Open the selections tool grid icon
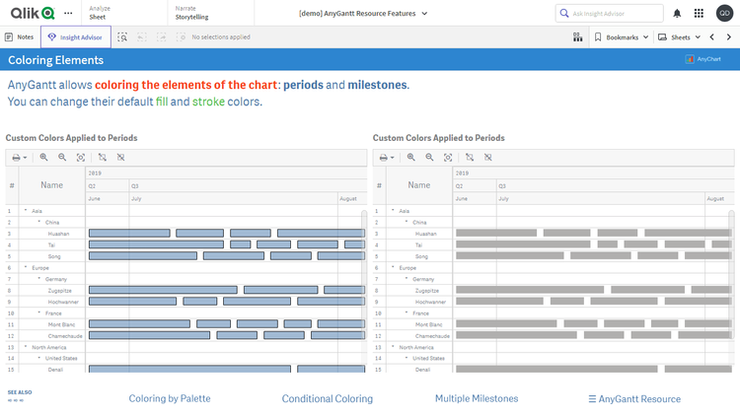Viewport: 740px width, 416px height. pyautogui.click(x=577, y=37)
